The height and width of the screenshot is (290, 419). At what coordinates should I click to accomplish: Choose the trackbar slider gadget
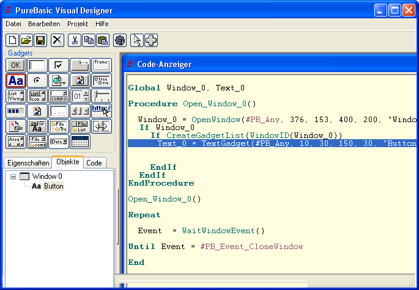click(102, 96)
